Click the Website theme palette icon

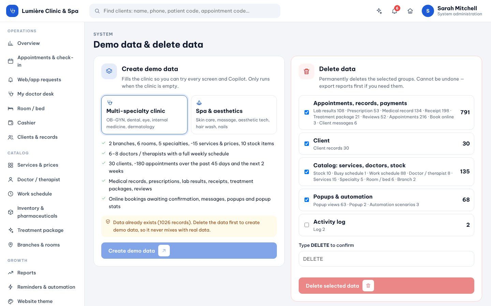pos(11,301)
